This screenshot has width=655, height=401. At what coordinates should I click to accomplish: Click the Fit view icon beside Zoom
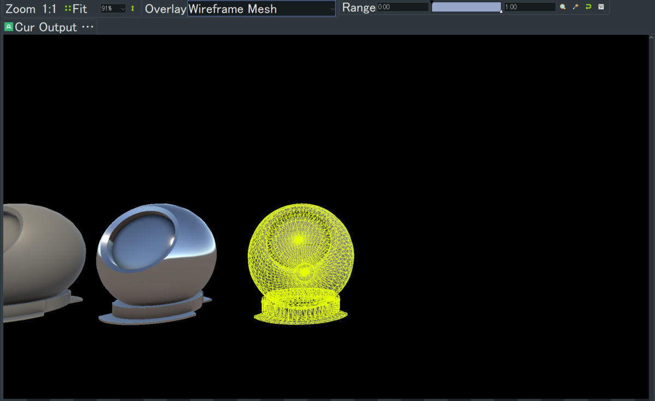pyautogui.click(x=67, y=8)
